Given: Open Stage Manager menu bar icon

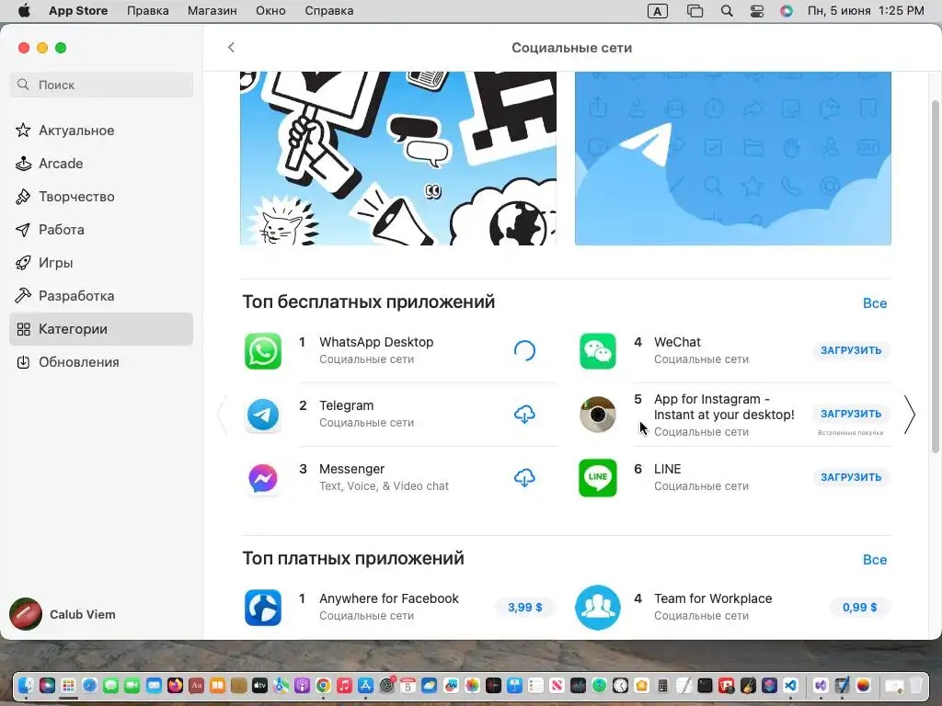Looking at the screenshot, I should (x=695, y=11).
